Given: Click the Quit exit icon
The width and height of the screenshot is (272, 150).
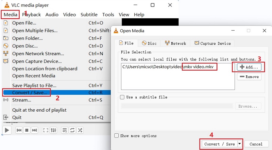Looking at the screenshot, I should tap(6, 117).
